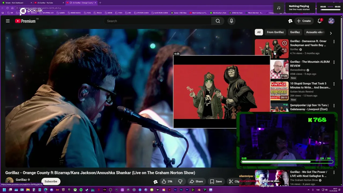Open the YouTube guide hamburger menu

click(x=8, y=21)
